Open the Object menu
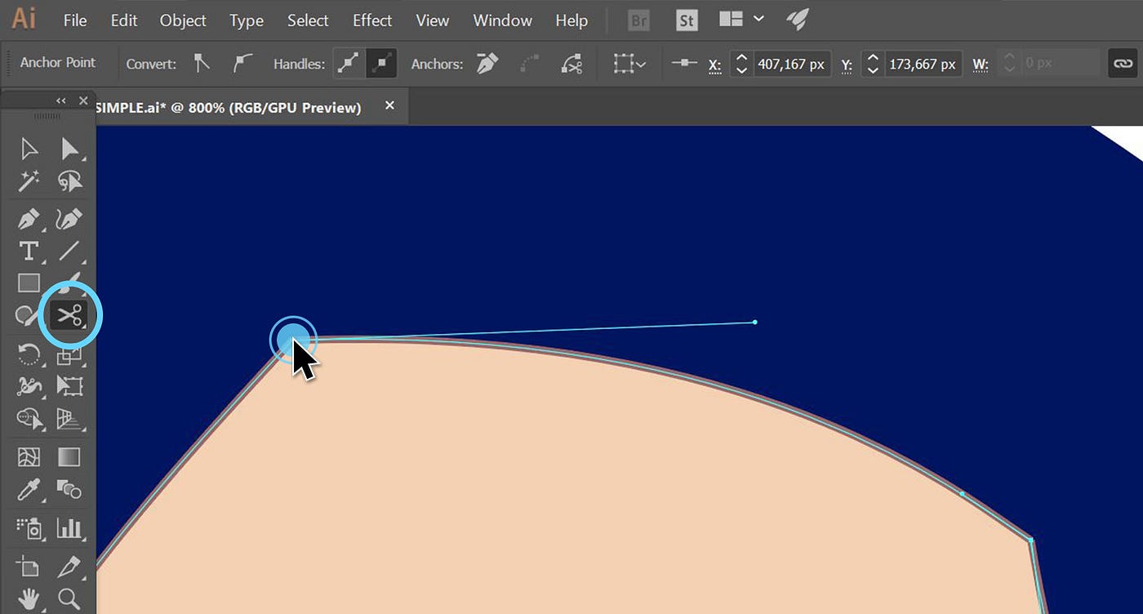The image size is (1143, 614). pos(182,20)
